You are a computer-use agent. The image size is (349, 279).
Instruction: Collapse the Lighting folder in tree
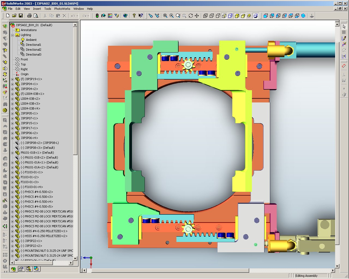coord(12,35)
